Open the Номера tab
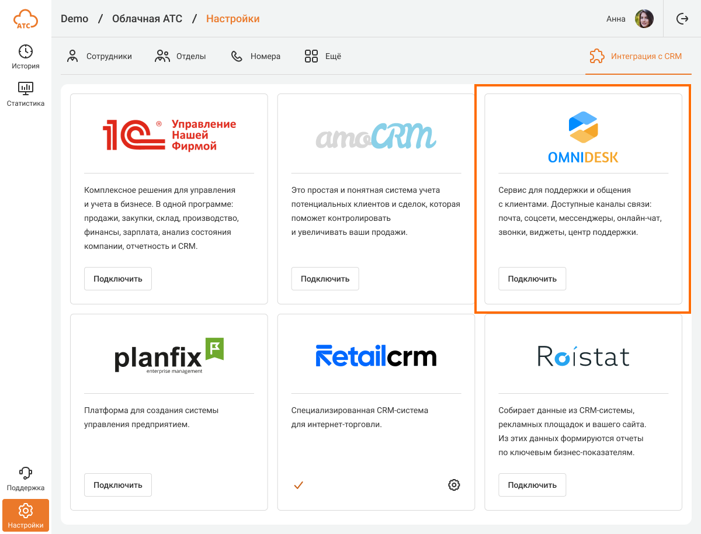The height and width of the screenshot is (534, 701). coord(256,57)
